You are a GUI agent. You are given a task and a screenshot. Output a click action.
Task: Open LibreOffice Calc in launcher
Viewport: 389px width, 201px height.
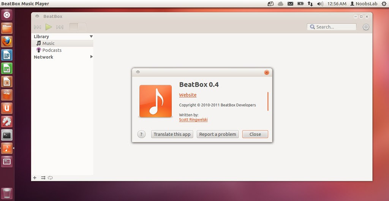tap(7, 68)
